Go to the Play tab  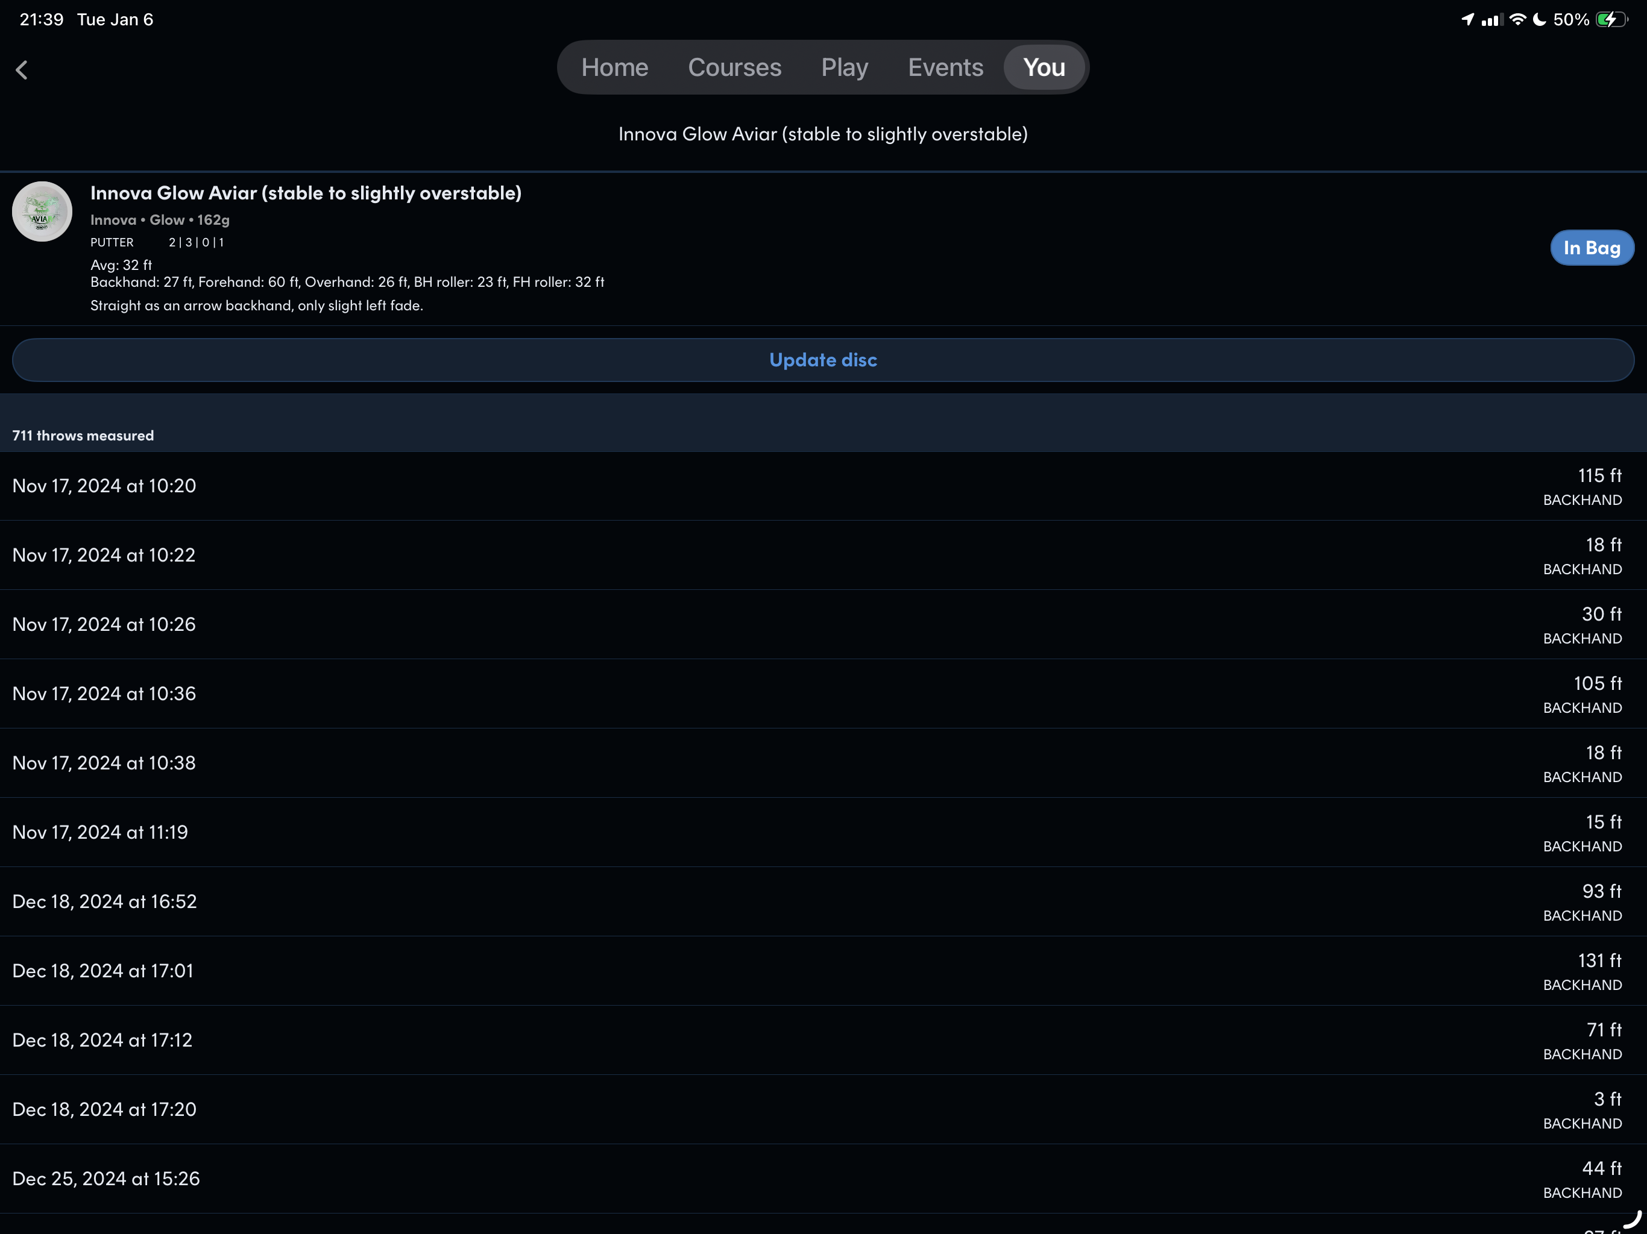tap(845, 67)
